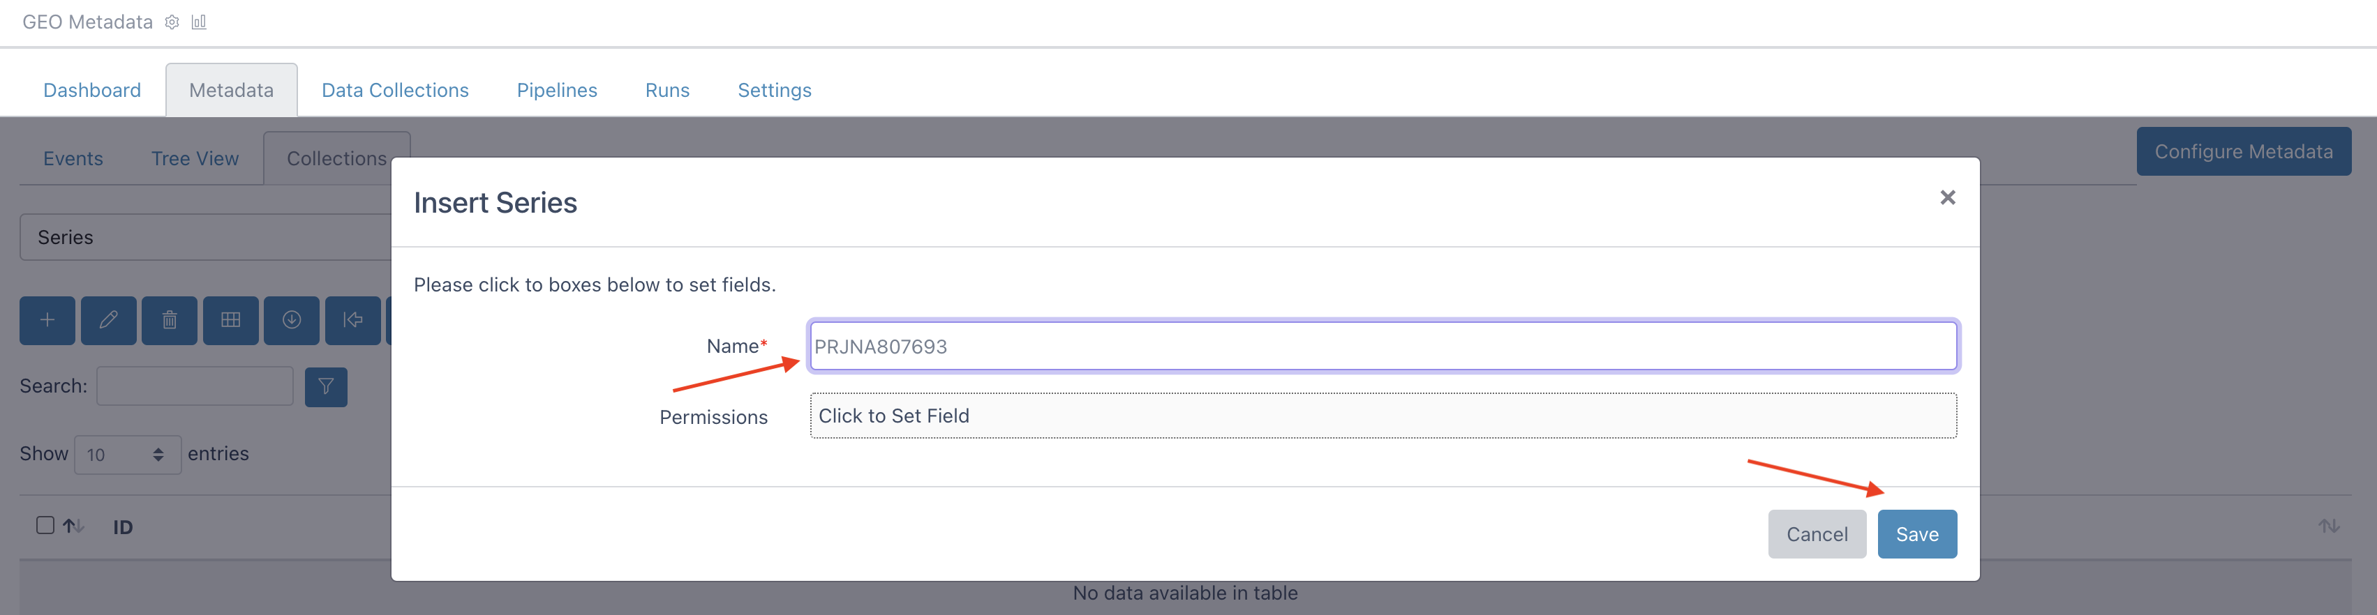
Task: Click the table grid icon
Action: click(231, 320)
